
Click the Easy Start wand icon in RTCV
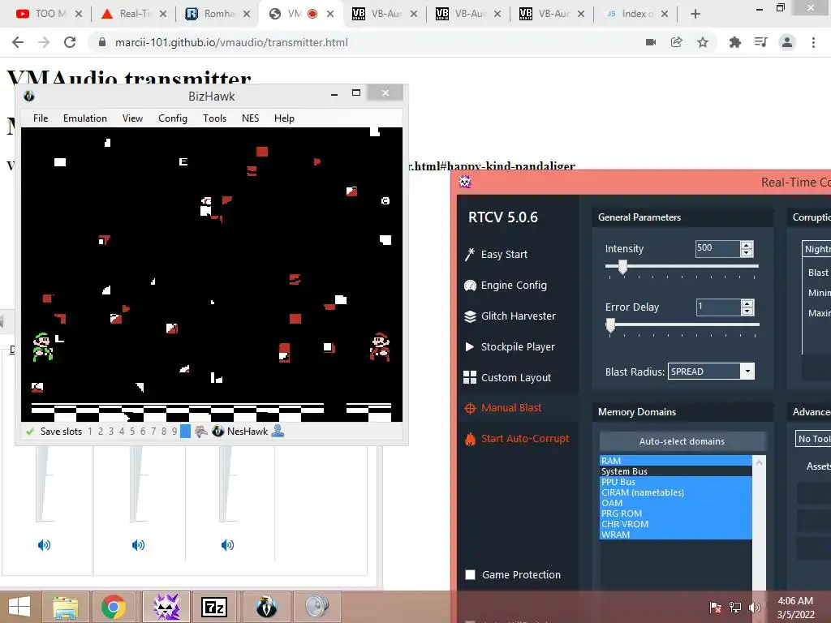pos(470,255)
